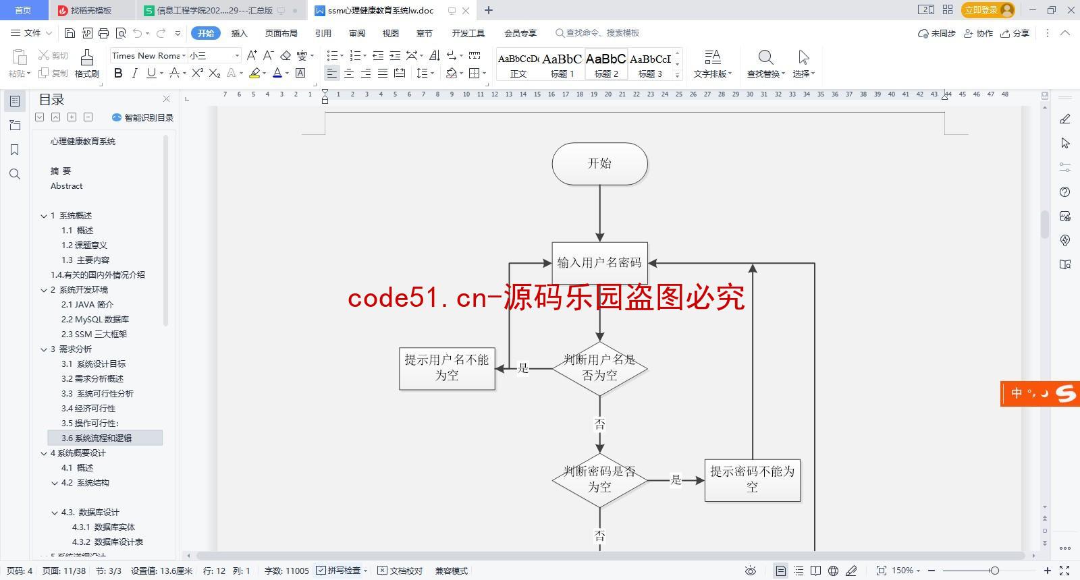Image resolution: width=1080 pixels, height=580 pixels.
Task: Collapse the '4.3. 数据库设计' tree node
Action: point(55,513)
